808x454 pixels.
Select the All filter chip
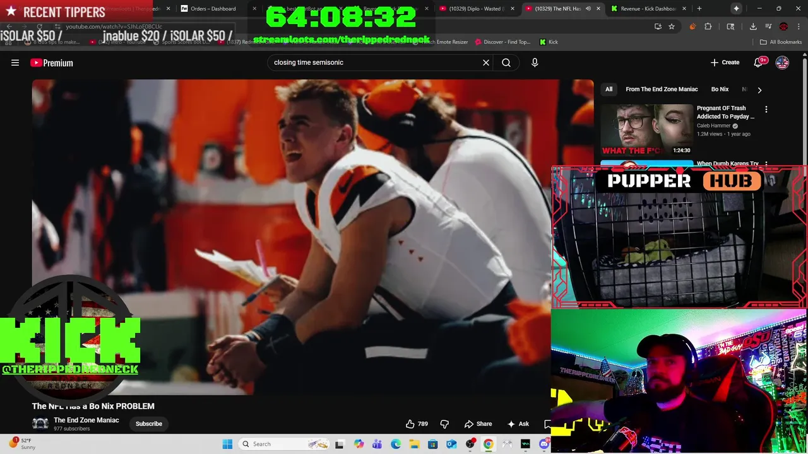(x=609, y=90)
